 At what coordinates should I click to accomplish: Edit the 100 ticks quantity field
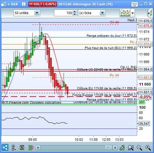coord(63,13)
